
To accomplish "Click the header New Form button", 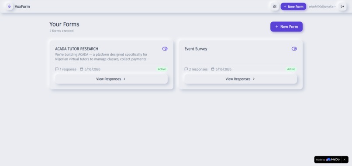I will (x=293, y=7).
